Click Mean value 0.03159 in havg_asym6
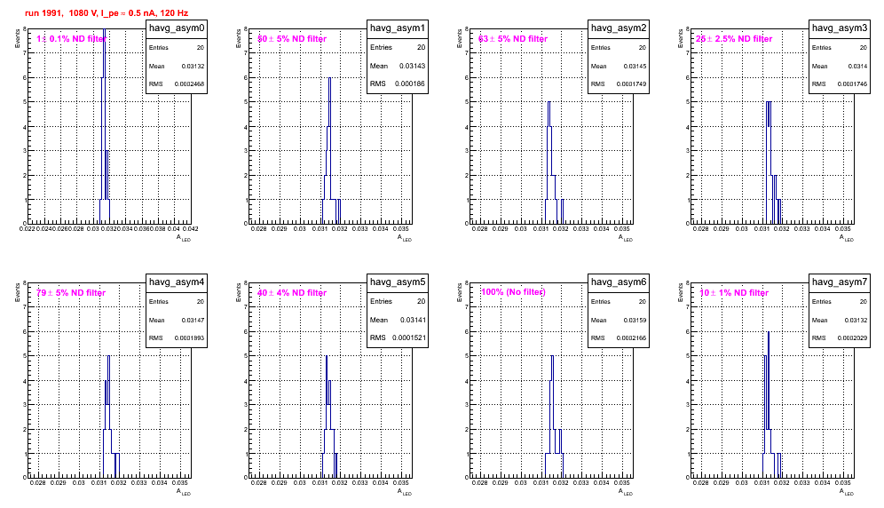The image size is (884, 508). click(x=635, y=320)
